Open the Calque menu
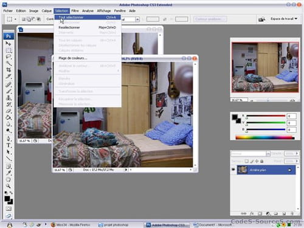304x228 pixels. pyautogui.click(x=46, y=11)
